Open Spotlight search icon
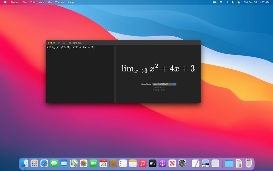 tap(227, 2)
